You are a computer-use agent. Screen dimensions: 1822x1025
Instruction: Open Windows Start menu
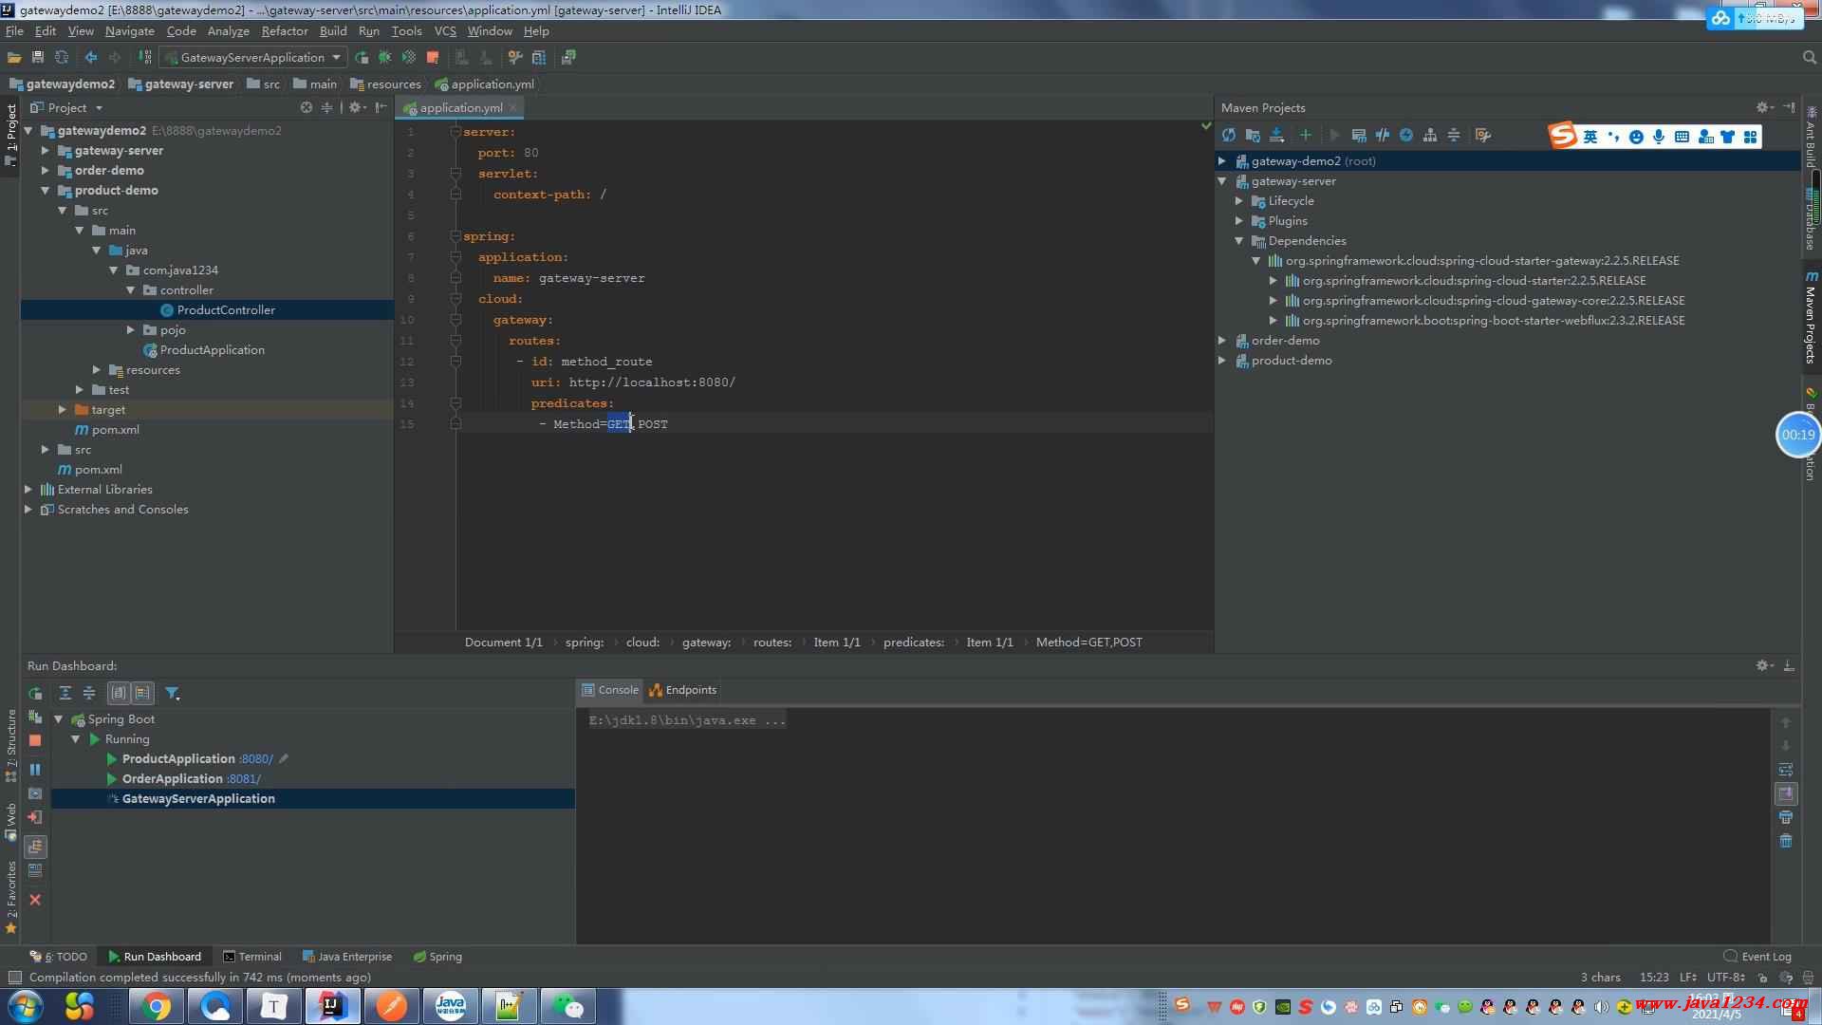[x=25, y=1006]
